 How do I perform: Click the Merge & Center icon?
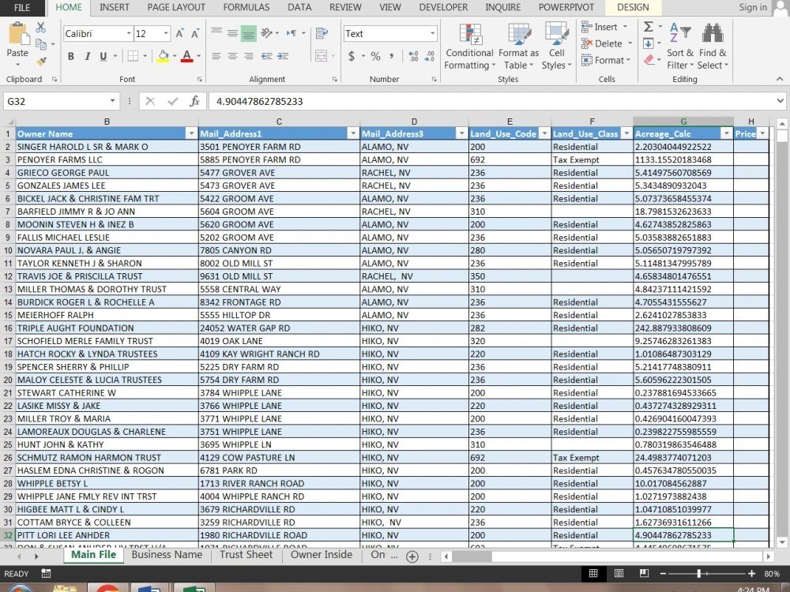[x=321, y=56]
